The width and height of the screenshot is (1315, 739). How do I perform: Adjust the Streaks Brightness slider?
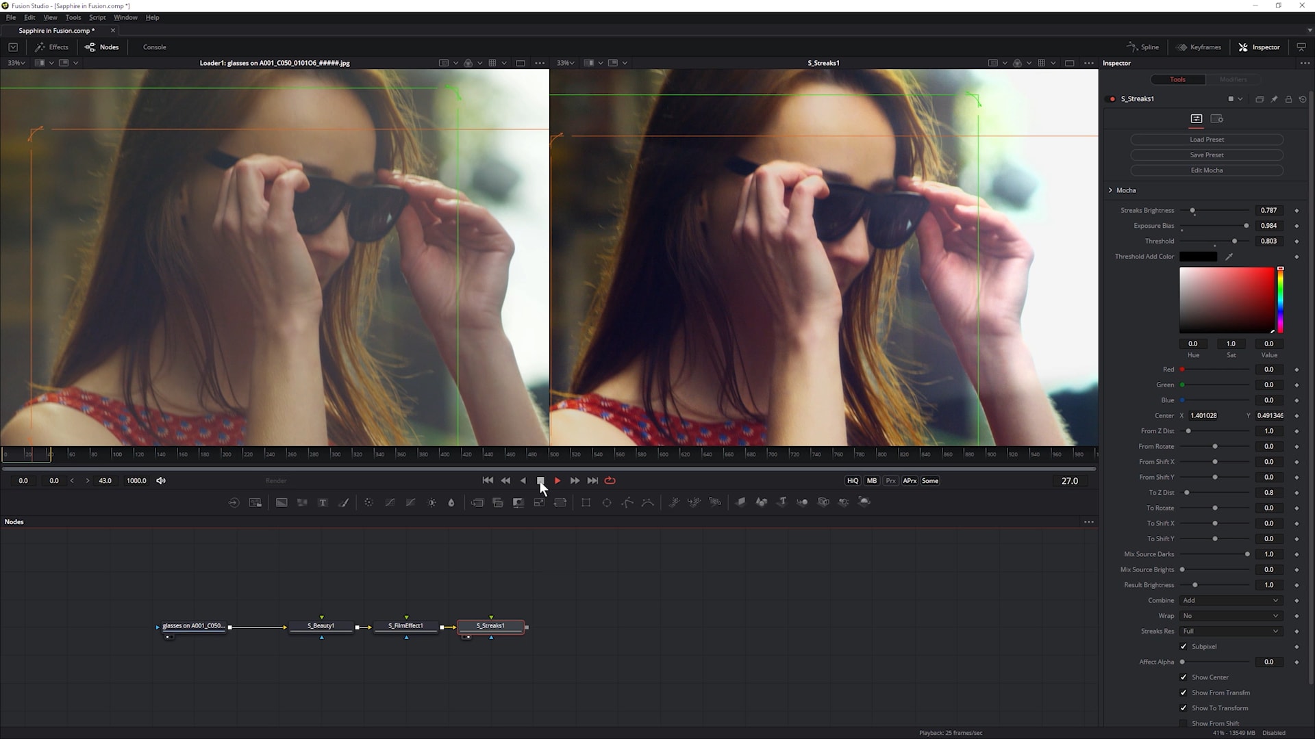click(1192, 211)
